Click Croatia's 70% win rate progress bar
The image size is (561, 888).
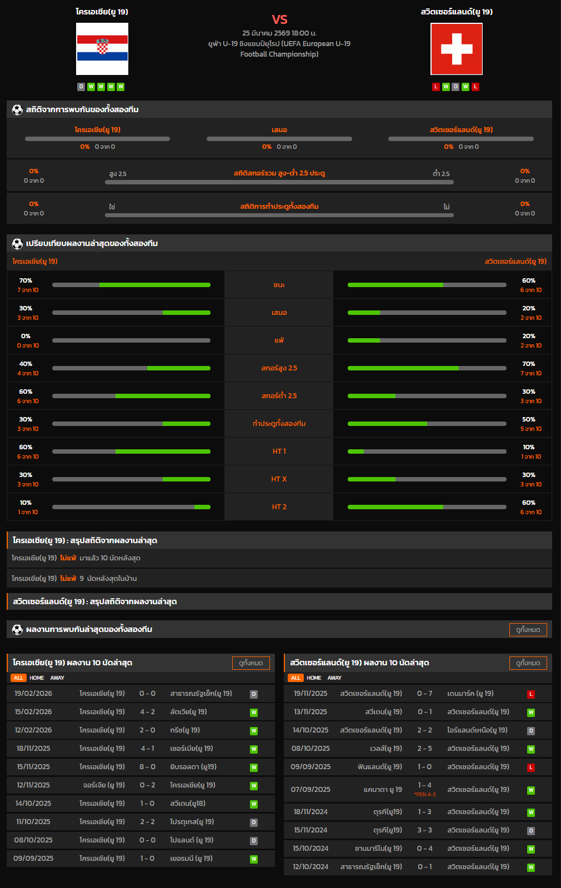131,285
